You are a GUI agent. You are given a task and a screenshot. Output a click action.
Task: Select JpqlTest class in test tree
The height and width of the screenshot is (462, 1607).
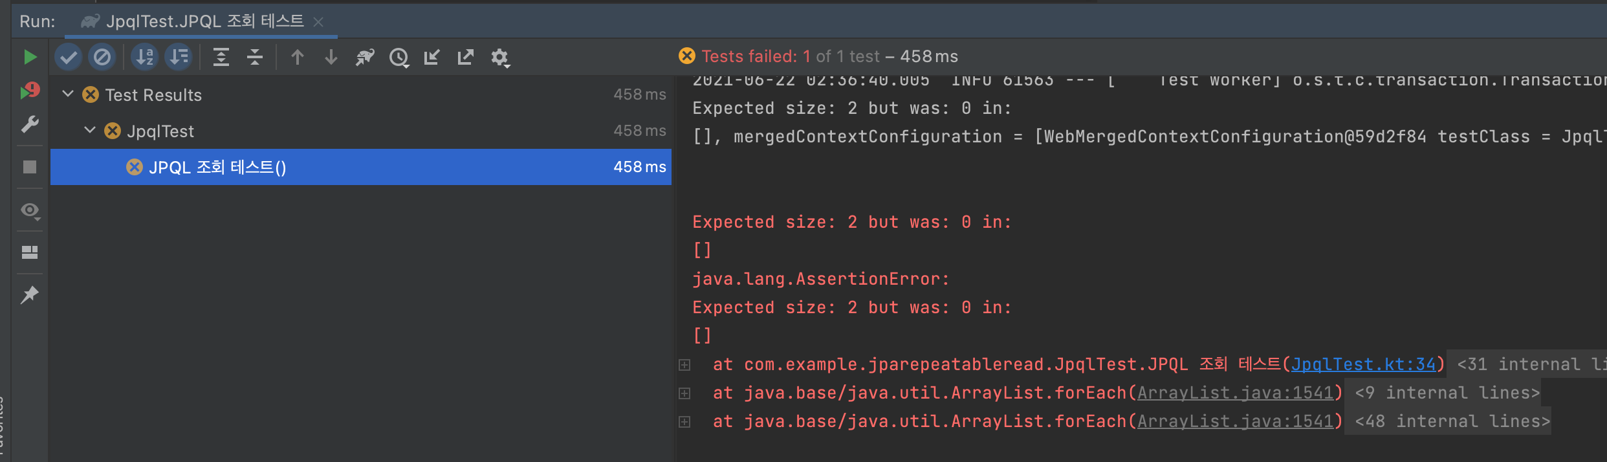(361, 131)
